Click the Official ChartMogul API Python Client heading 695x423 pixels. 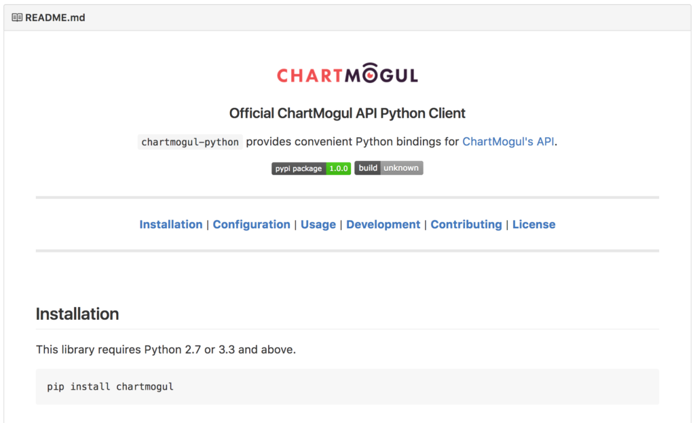tap(347, 113)
